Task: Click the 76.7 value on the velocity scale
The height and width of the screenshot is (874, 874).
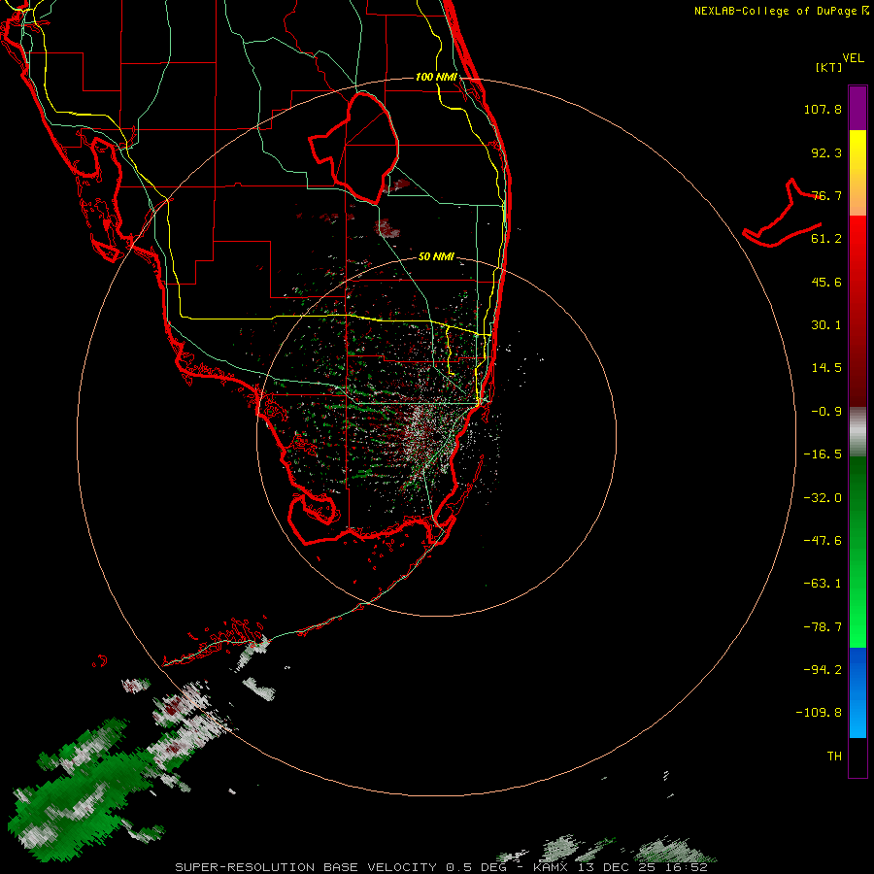Action: pyautogui.click(x=826, y=195)
